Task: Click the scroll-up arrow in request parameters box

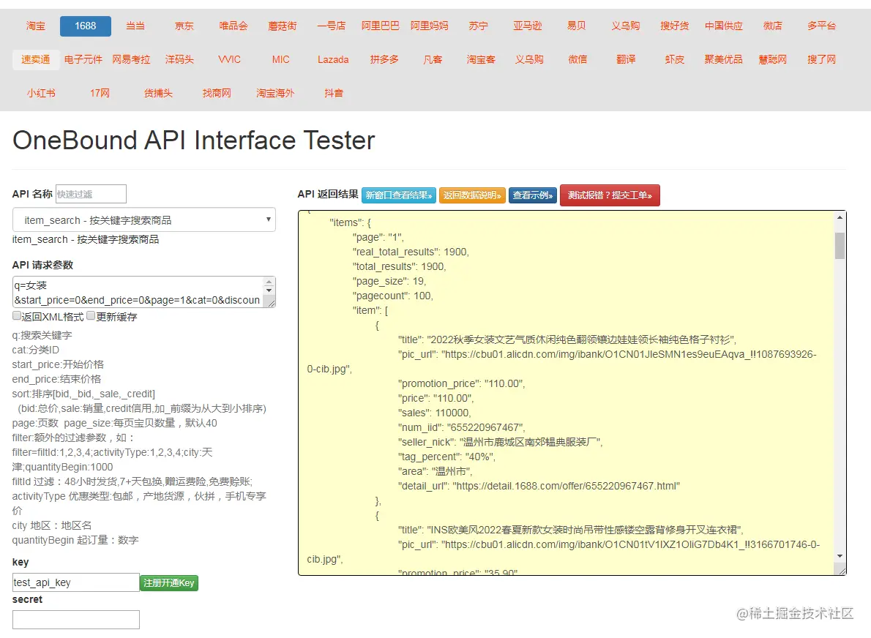Action: pyautogui.click(x=270, y=282)
